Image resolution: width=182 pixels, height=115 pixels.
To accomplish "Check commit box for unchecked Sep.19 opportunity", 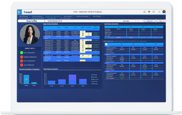I will click(x=83, y=32).
